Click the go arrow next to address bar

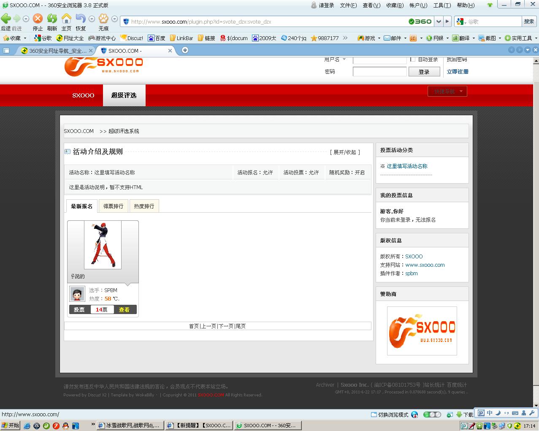pyautogui.click(x=448, y=21)
